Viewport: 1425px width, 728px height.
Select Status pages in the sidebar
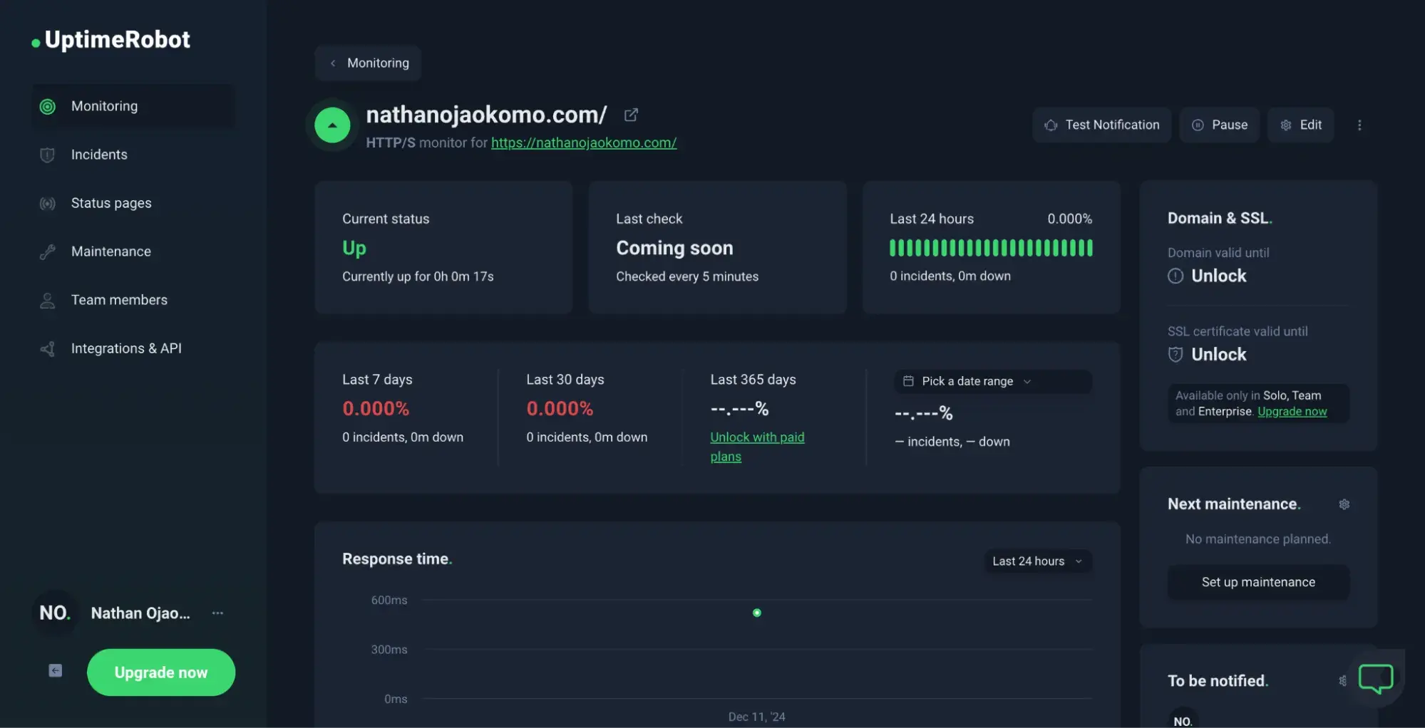click(x=111, y=203)
